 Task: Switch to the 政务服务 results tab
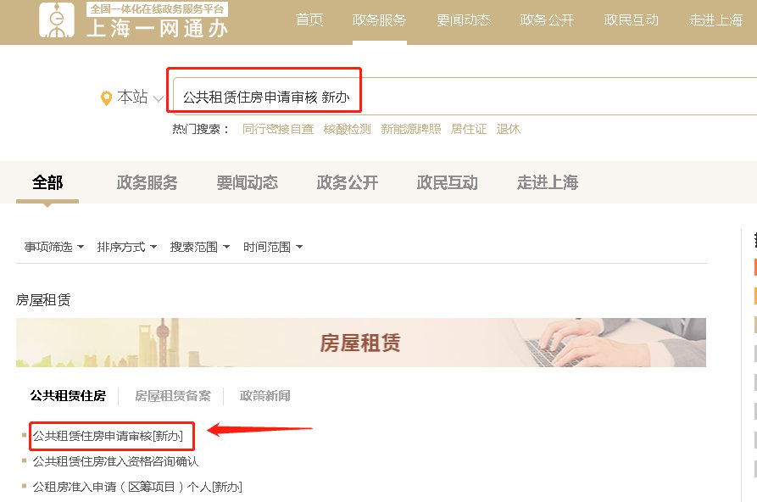(x=148, y=182)
